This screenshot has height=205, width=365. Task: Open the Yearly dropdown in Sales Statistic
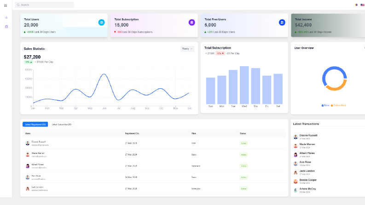187,49
